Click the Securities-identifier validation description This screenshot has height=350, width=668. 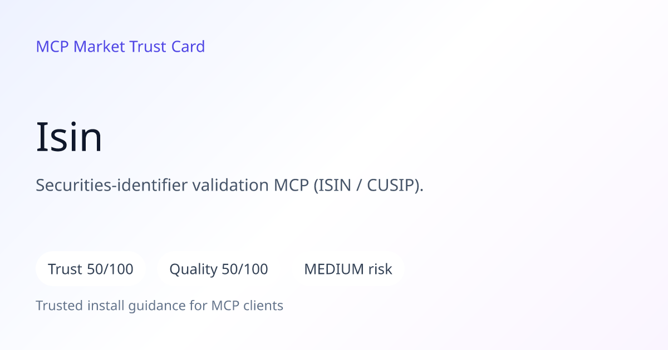pos(230,185)
